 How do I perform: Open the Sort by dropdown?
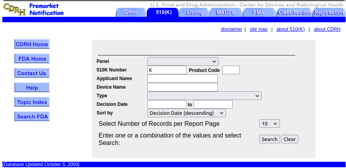[186, 113]
